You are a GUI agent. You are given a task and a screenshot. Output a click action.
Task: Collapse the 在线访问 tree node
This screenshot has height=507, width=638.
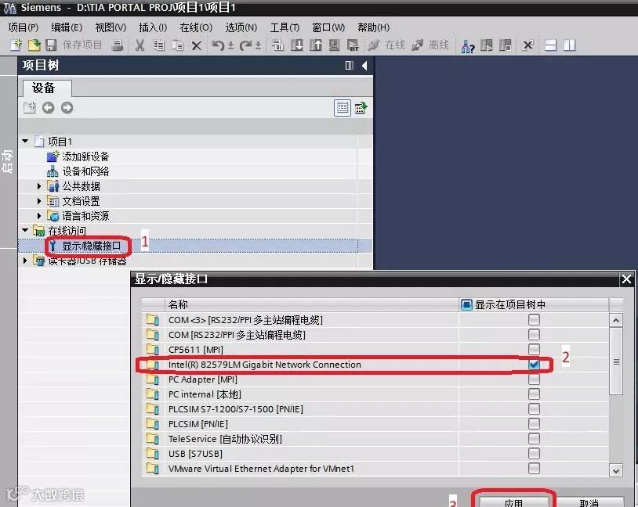pyautogui.click(x=25, y=230)
